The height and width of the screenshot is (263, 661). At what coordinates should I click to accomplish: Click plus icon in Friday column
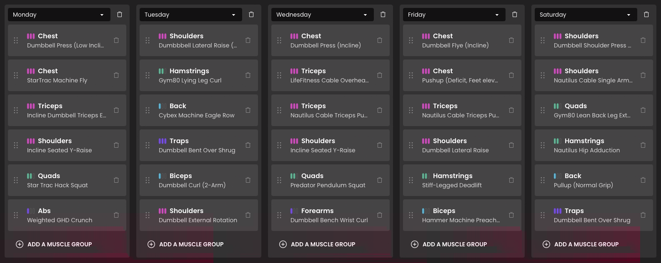pyautogui.click(x=414, y=244)
